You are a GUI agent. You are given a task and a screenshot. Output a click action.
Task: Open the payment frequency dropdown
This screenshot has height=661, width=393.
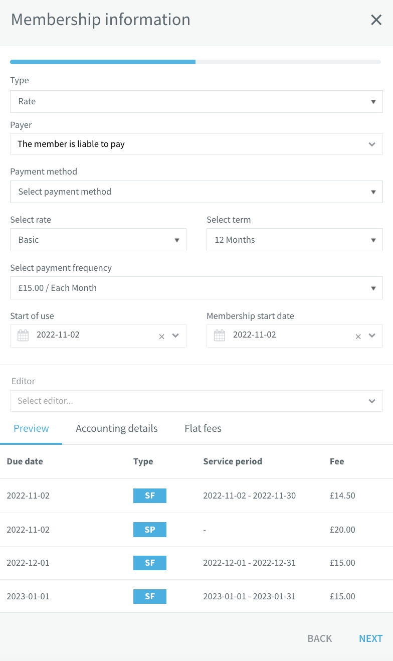[197, 288]
